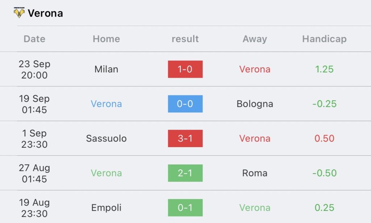Click the Verona club crest icon

pyautogui.click(x=19, y=13)
